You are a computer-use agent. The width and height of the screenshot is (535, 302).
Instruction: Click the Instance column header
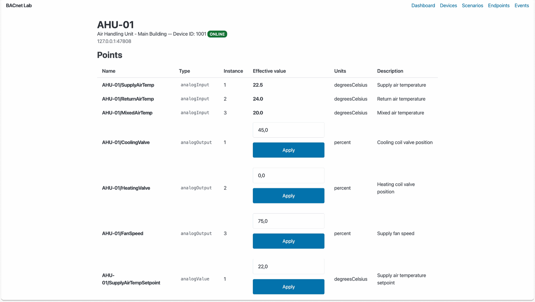click(233, 71)
